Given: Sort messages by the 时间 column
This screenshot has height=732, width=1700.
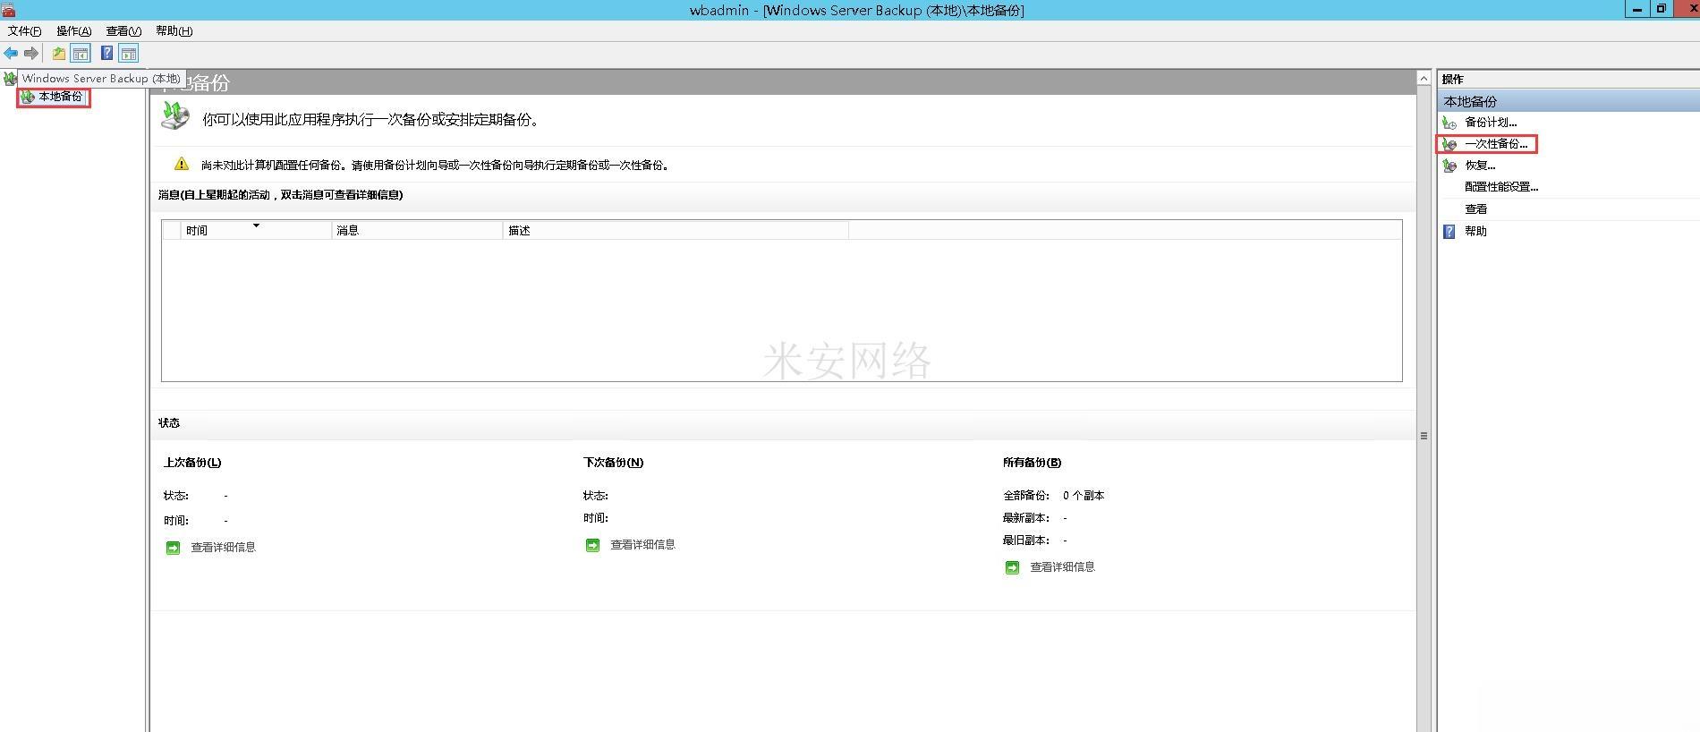Looking at the screenshot, I should (256, 231).
